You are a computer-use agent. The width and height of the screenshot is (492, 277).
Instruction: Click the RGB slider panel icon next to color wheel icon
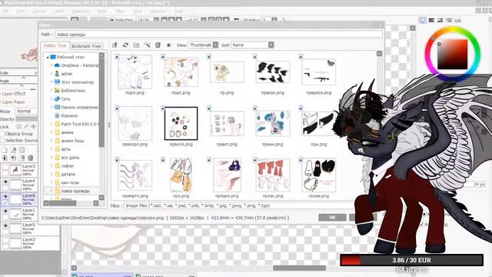(x=431, y=20)
